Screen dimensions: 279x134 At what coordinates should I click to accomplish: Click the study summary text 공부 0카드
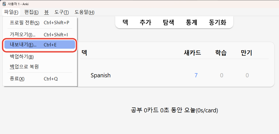pos(144,110)
